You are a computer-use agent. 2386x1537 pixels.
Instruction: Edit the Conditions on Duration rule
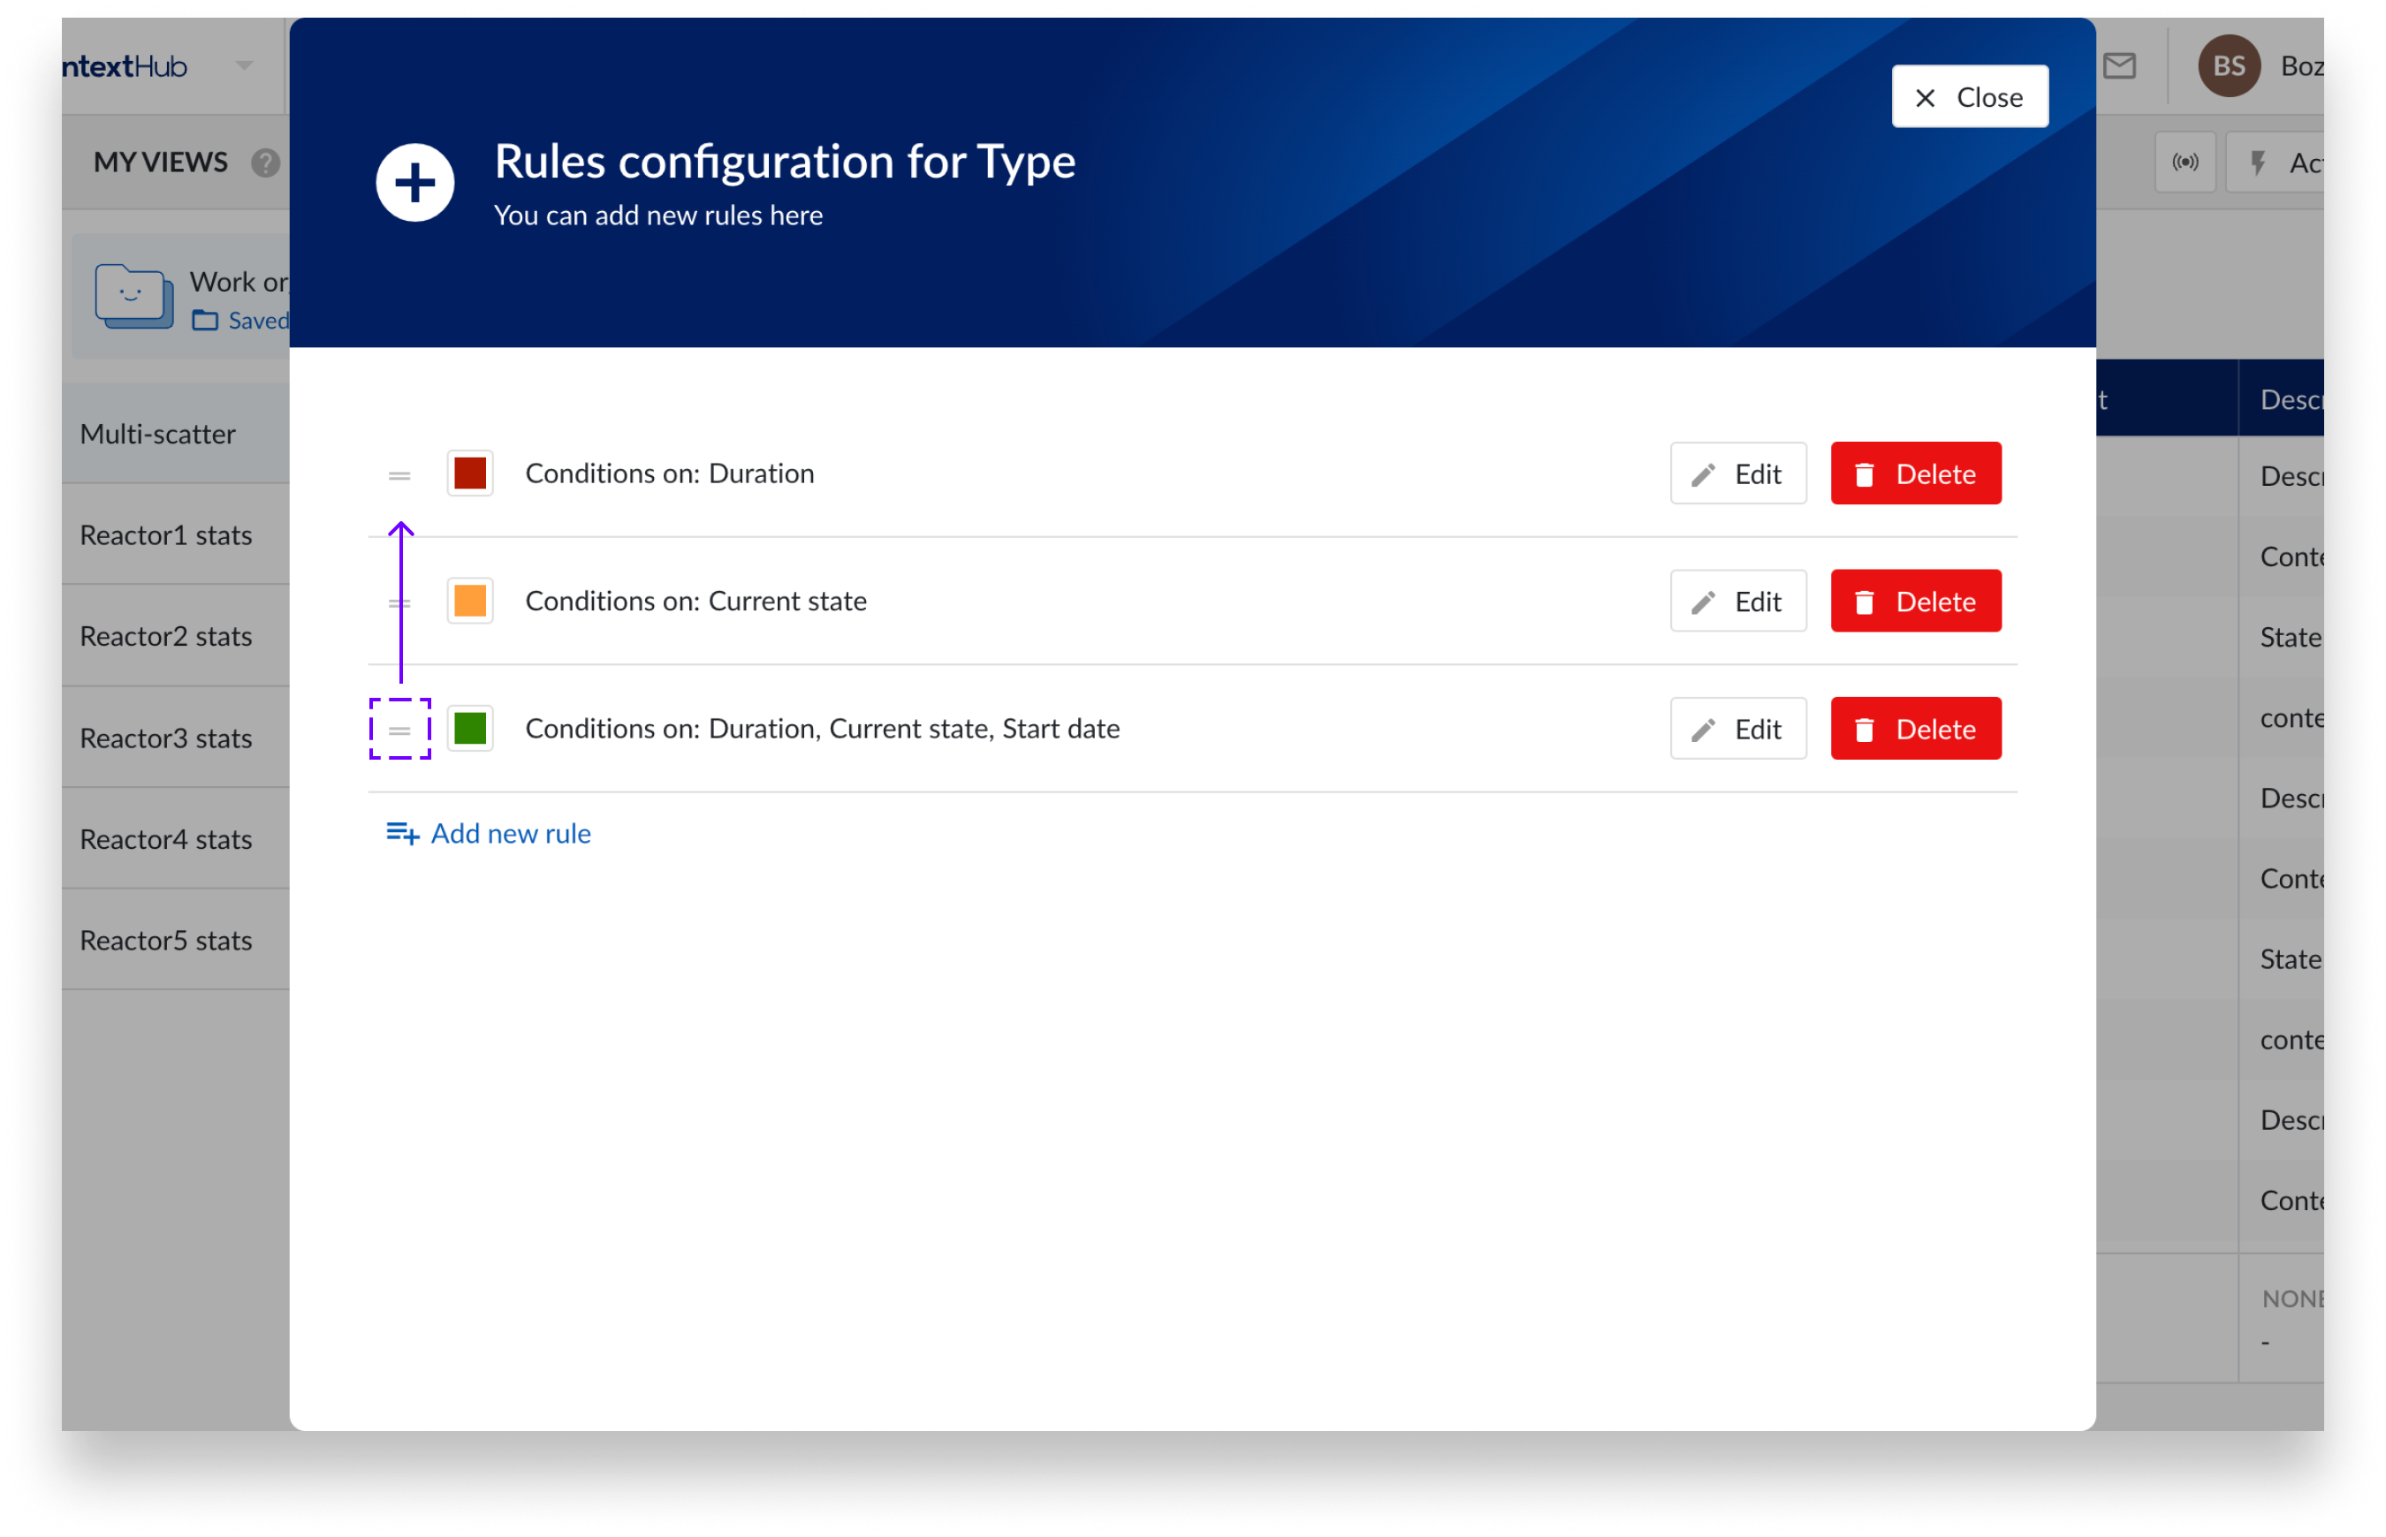[1737, 474]
